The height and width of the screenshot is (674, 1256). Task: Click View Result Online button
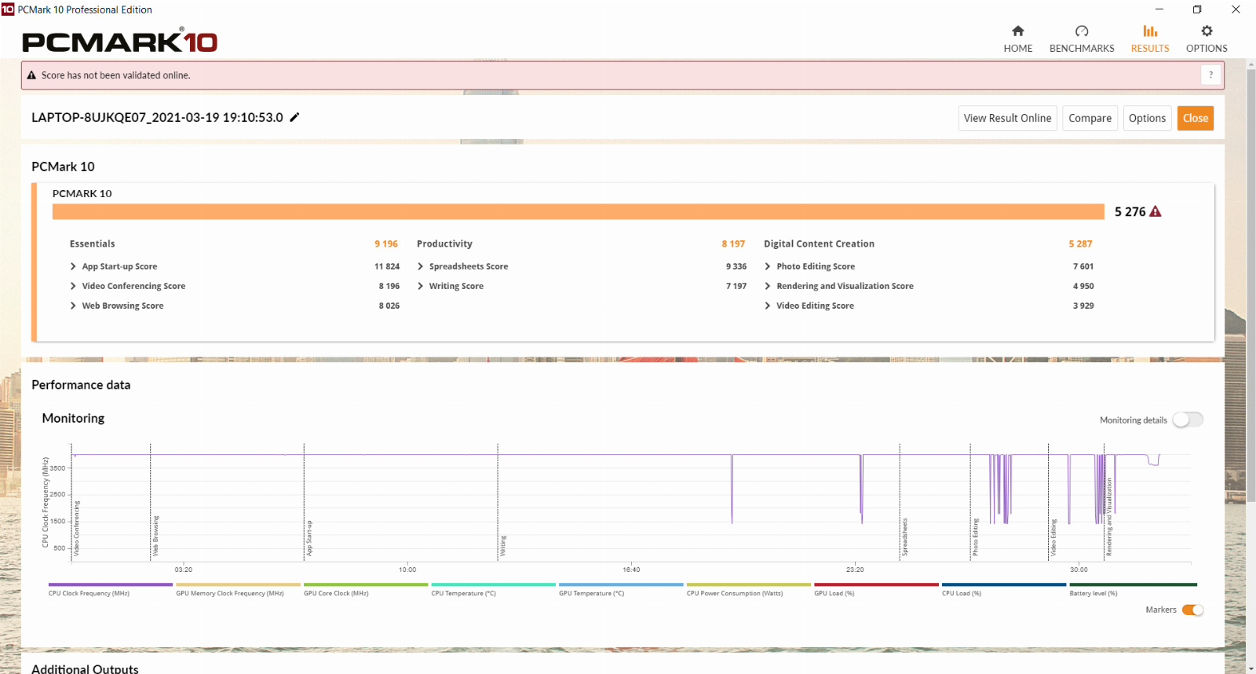pos(1007,118)
